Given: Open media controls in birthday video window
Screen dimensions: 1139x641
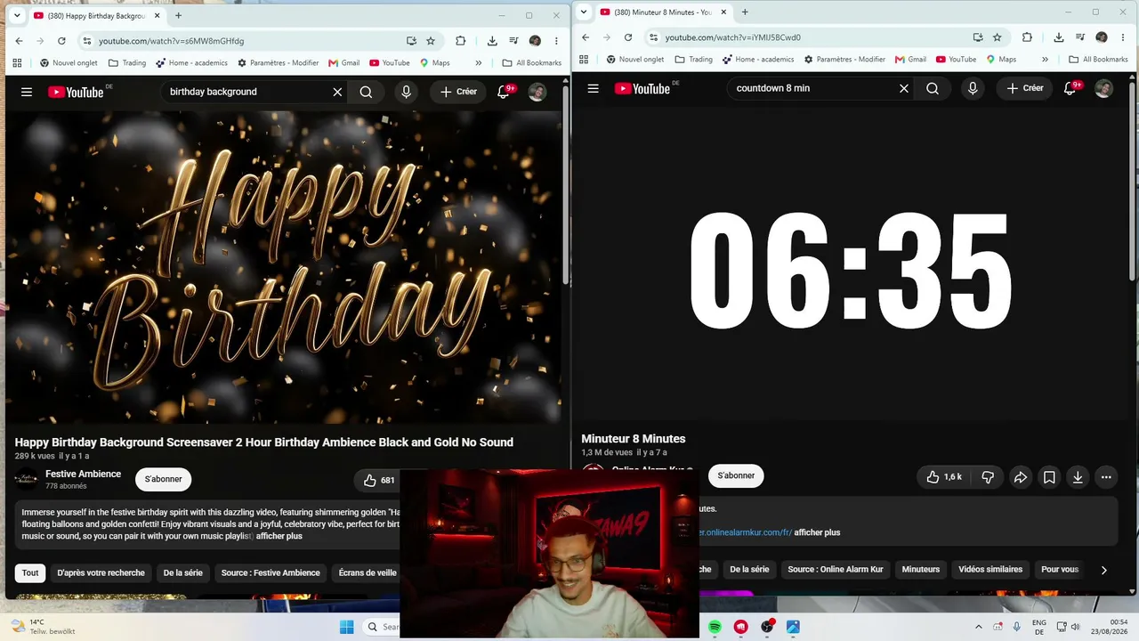Looking at the screenshot, I should click(x=513, y=41).
